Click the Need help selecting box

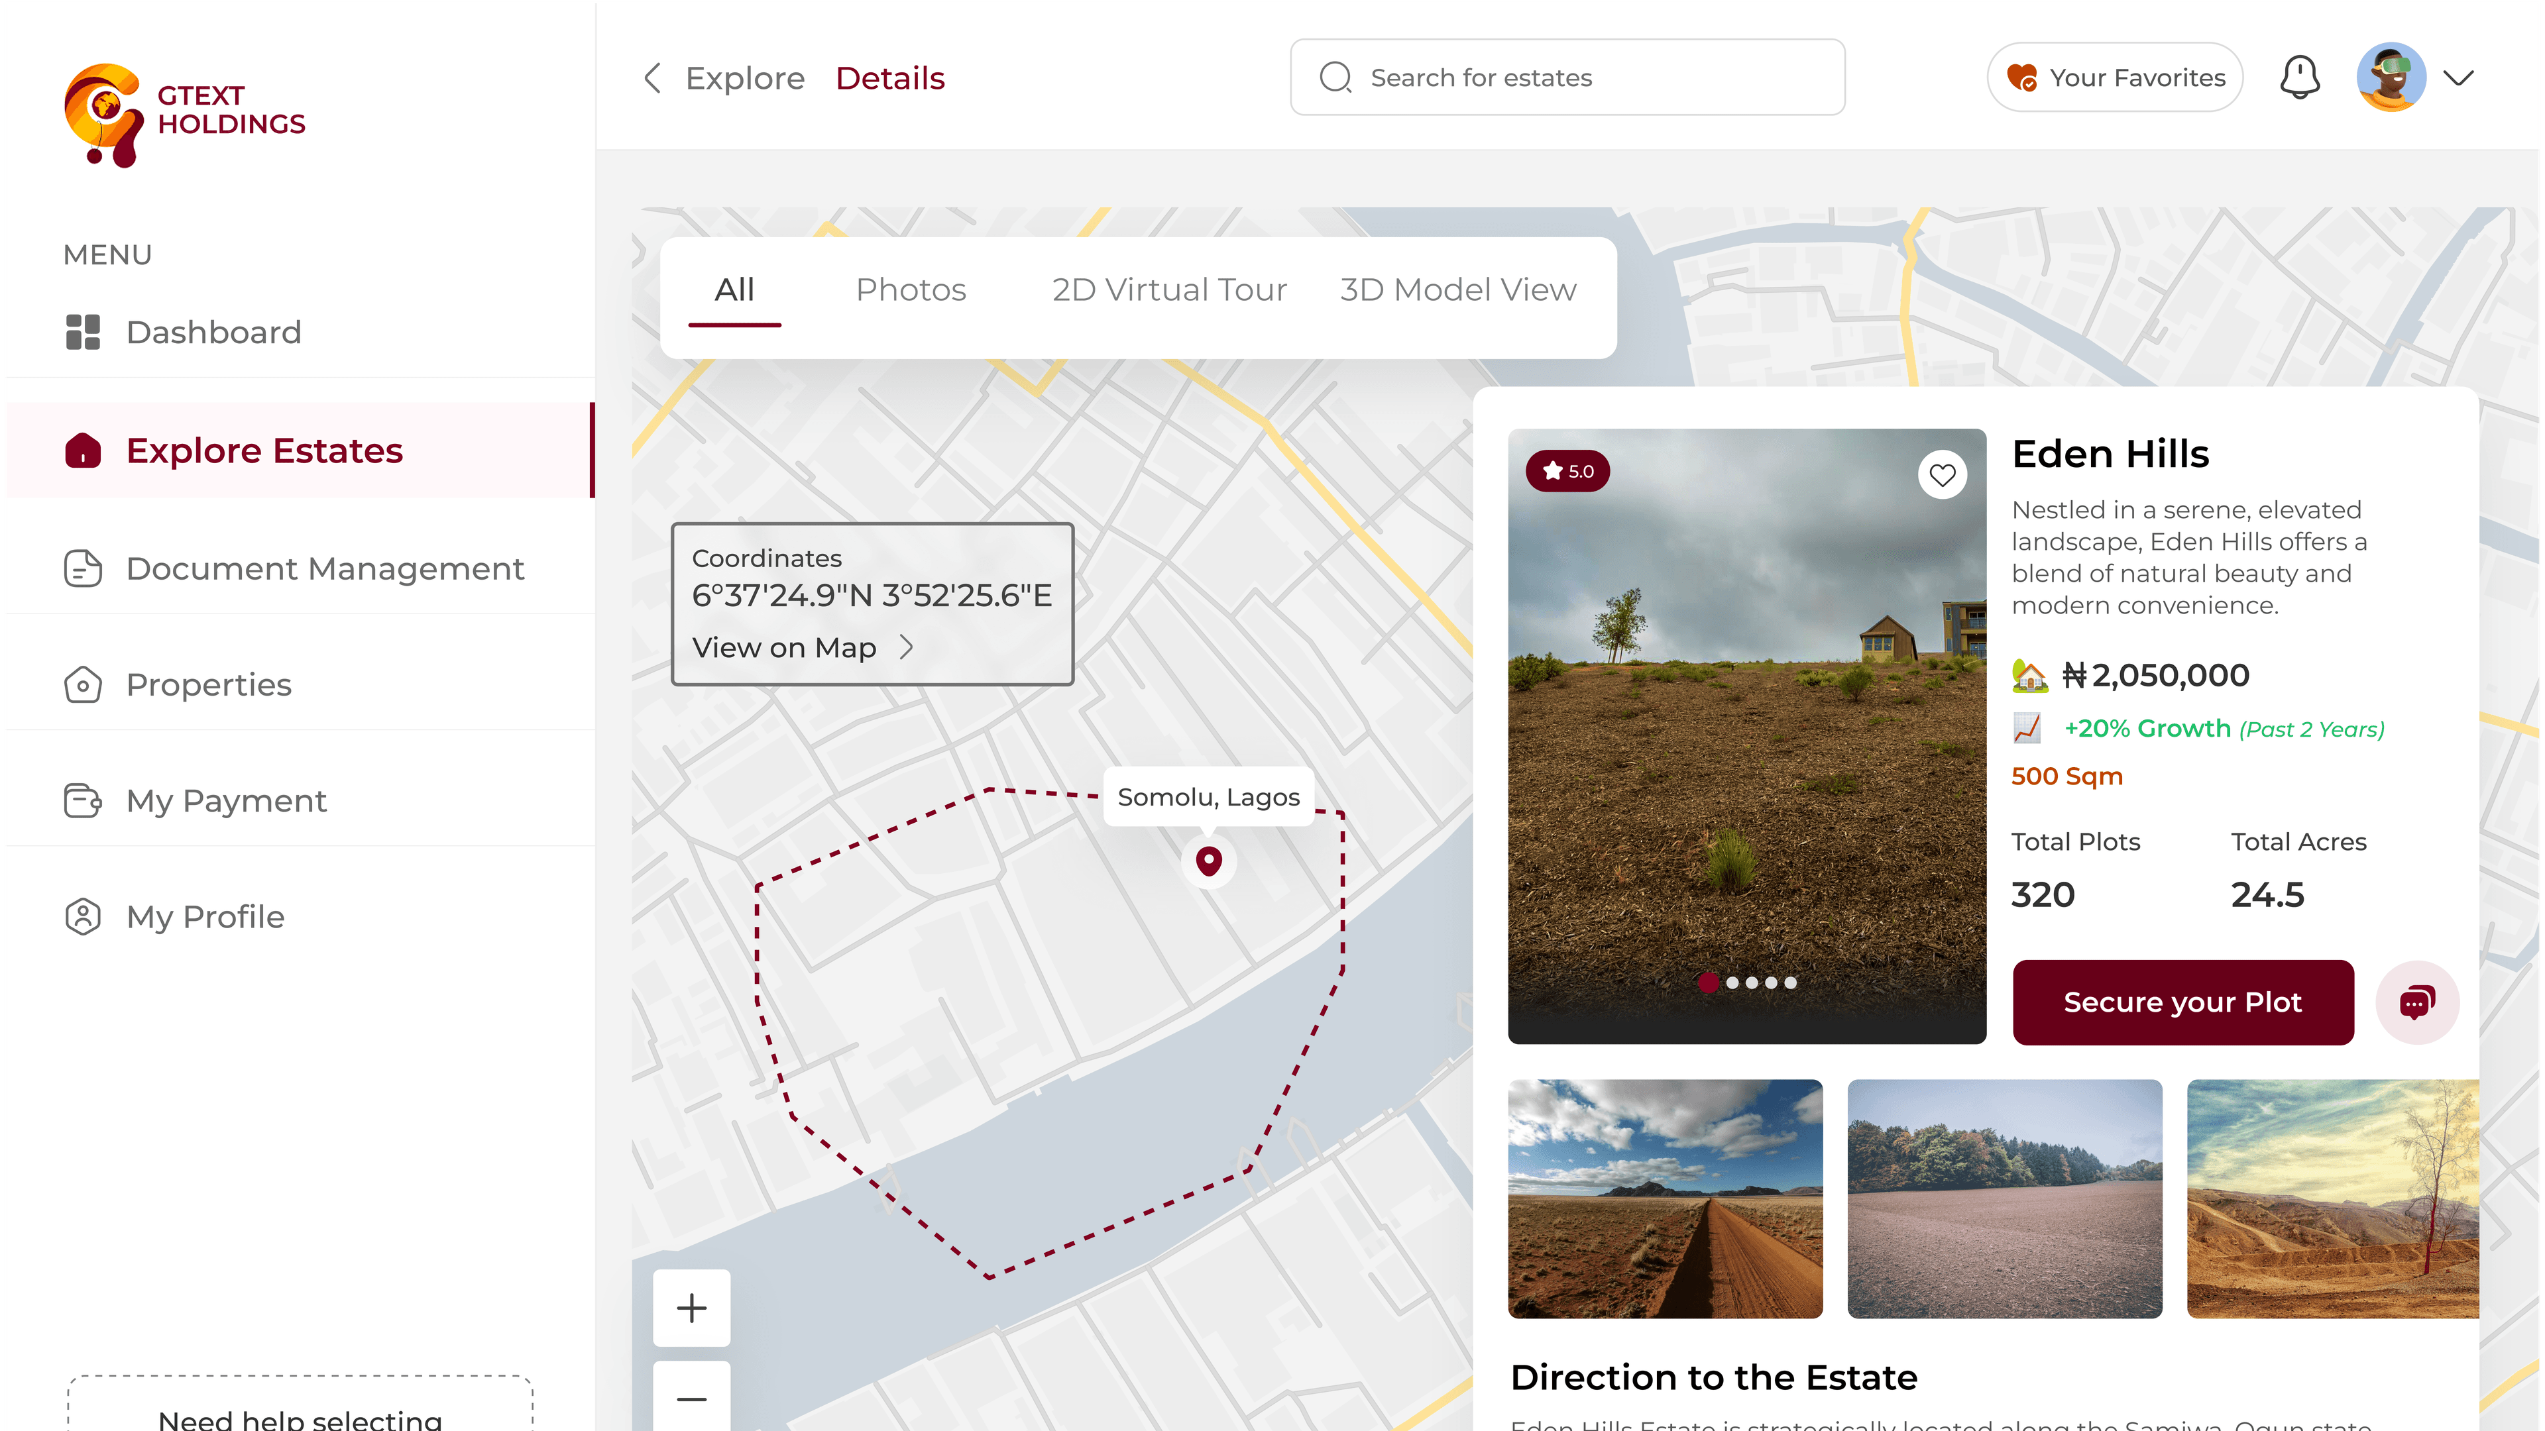pyautogui.click(x=300, y=1403)
